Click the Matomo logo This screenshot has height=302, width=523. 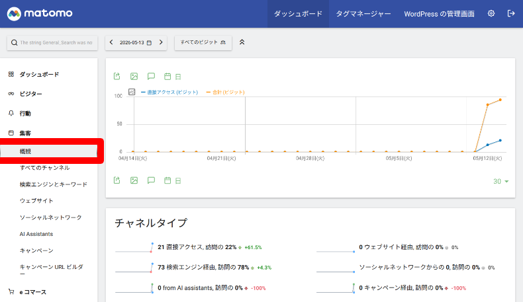(x=40, y=14)
